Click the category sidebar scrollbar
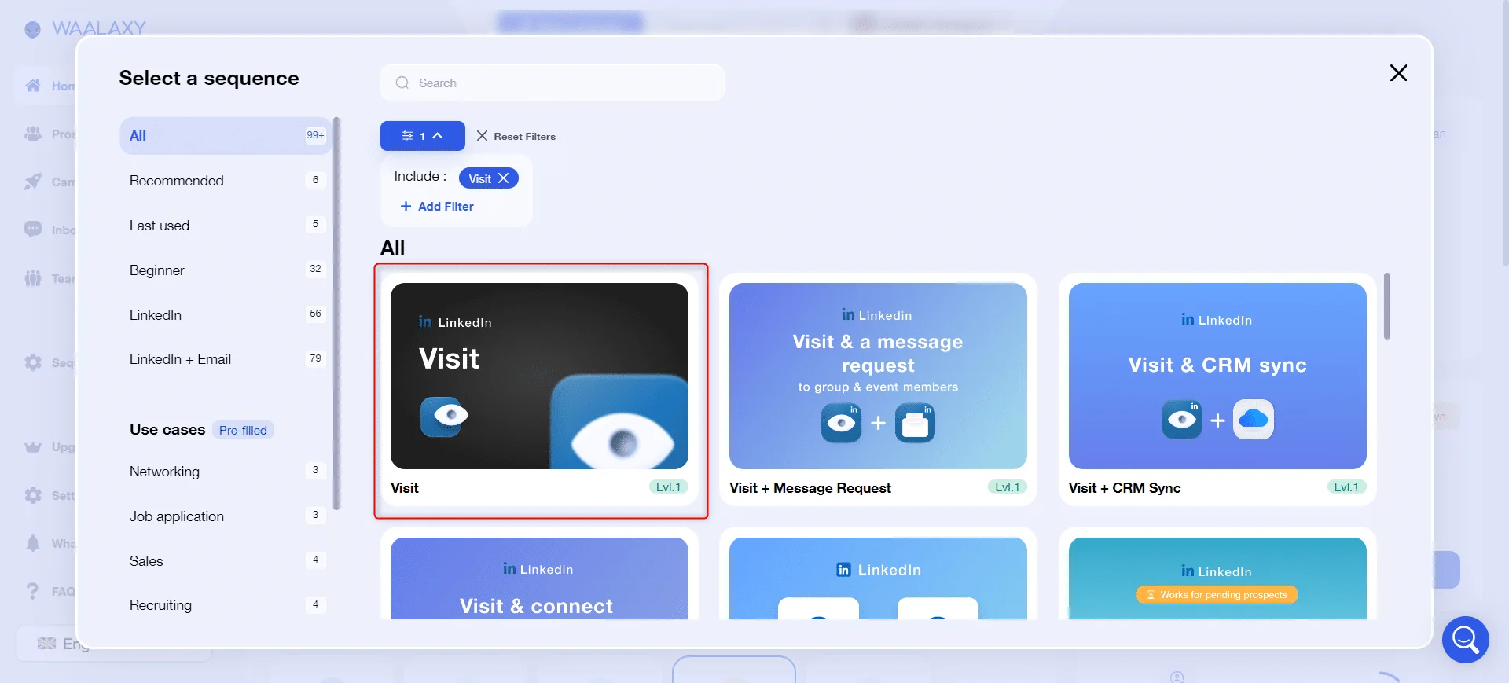 coord(336,314)
